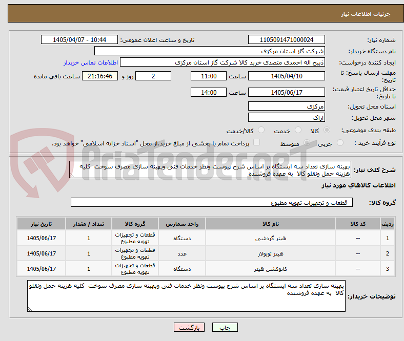This screenshot has width=404, height=341.
Task: Click the price validity date 1405/06/17 field
Action: coord(287,92)
